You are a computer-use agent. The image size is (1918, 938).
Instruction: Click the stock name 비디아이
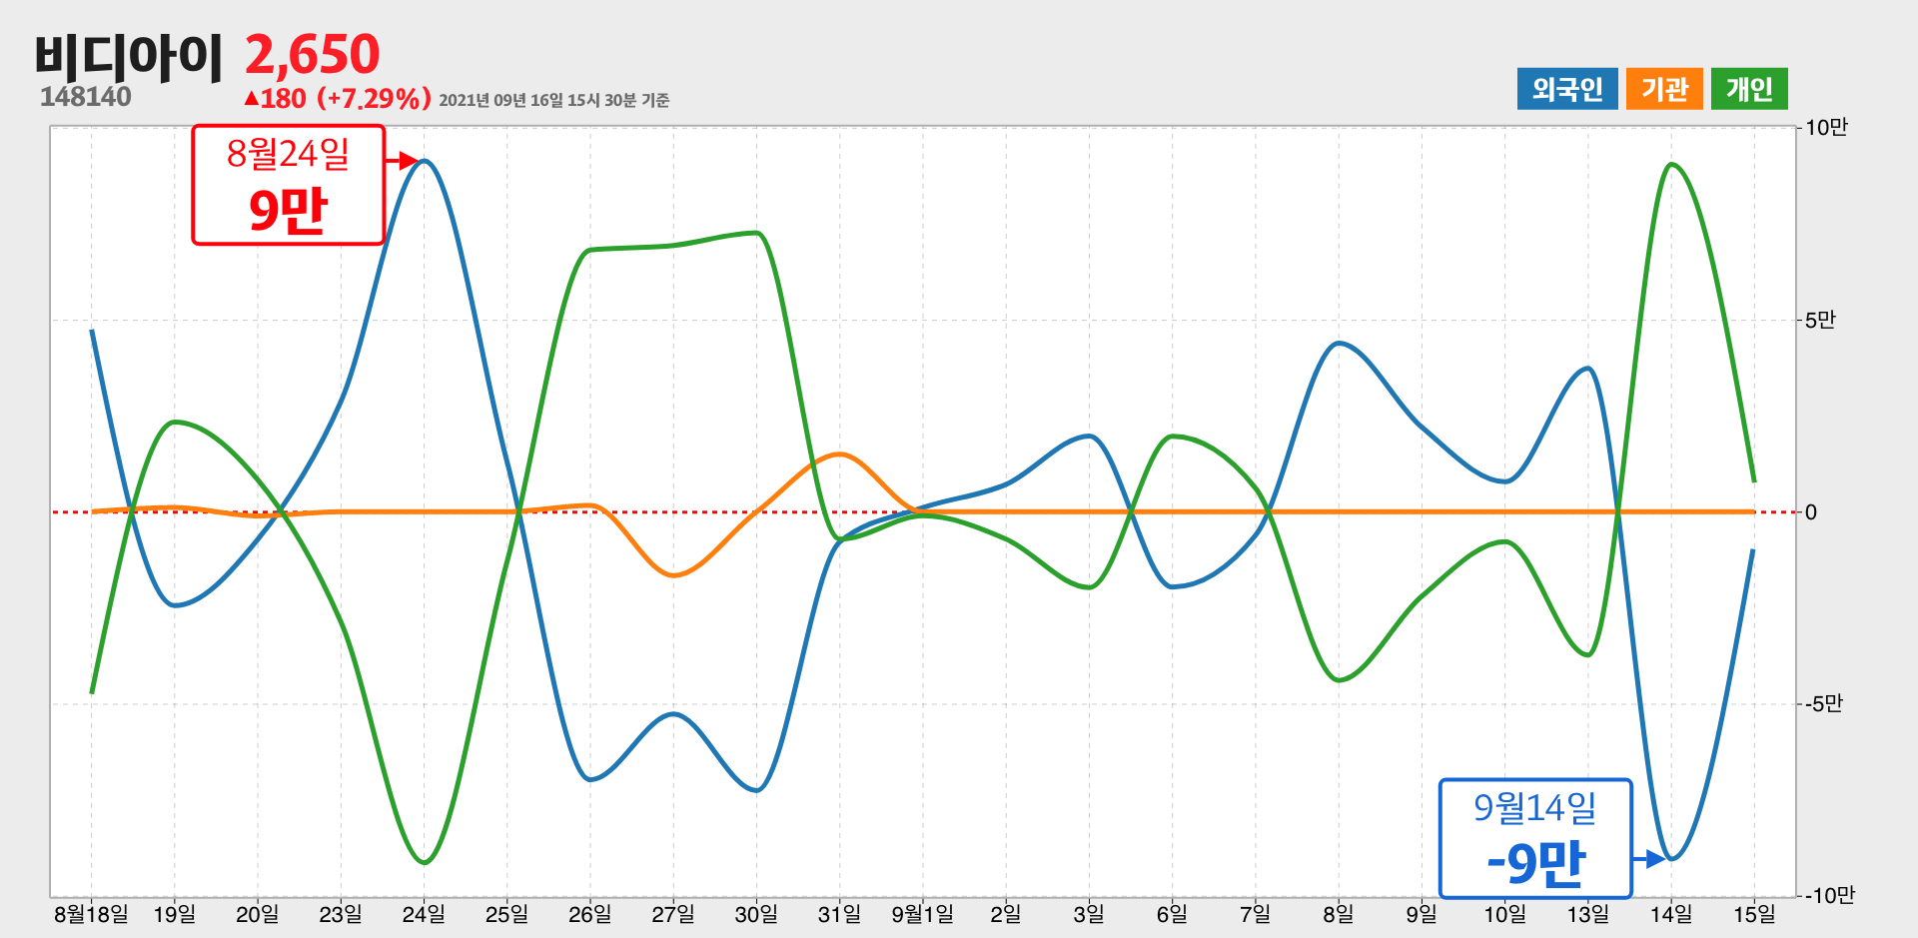click(x=129, y=56)
